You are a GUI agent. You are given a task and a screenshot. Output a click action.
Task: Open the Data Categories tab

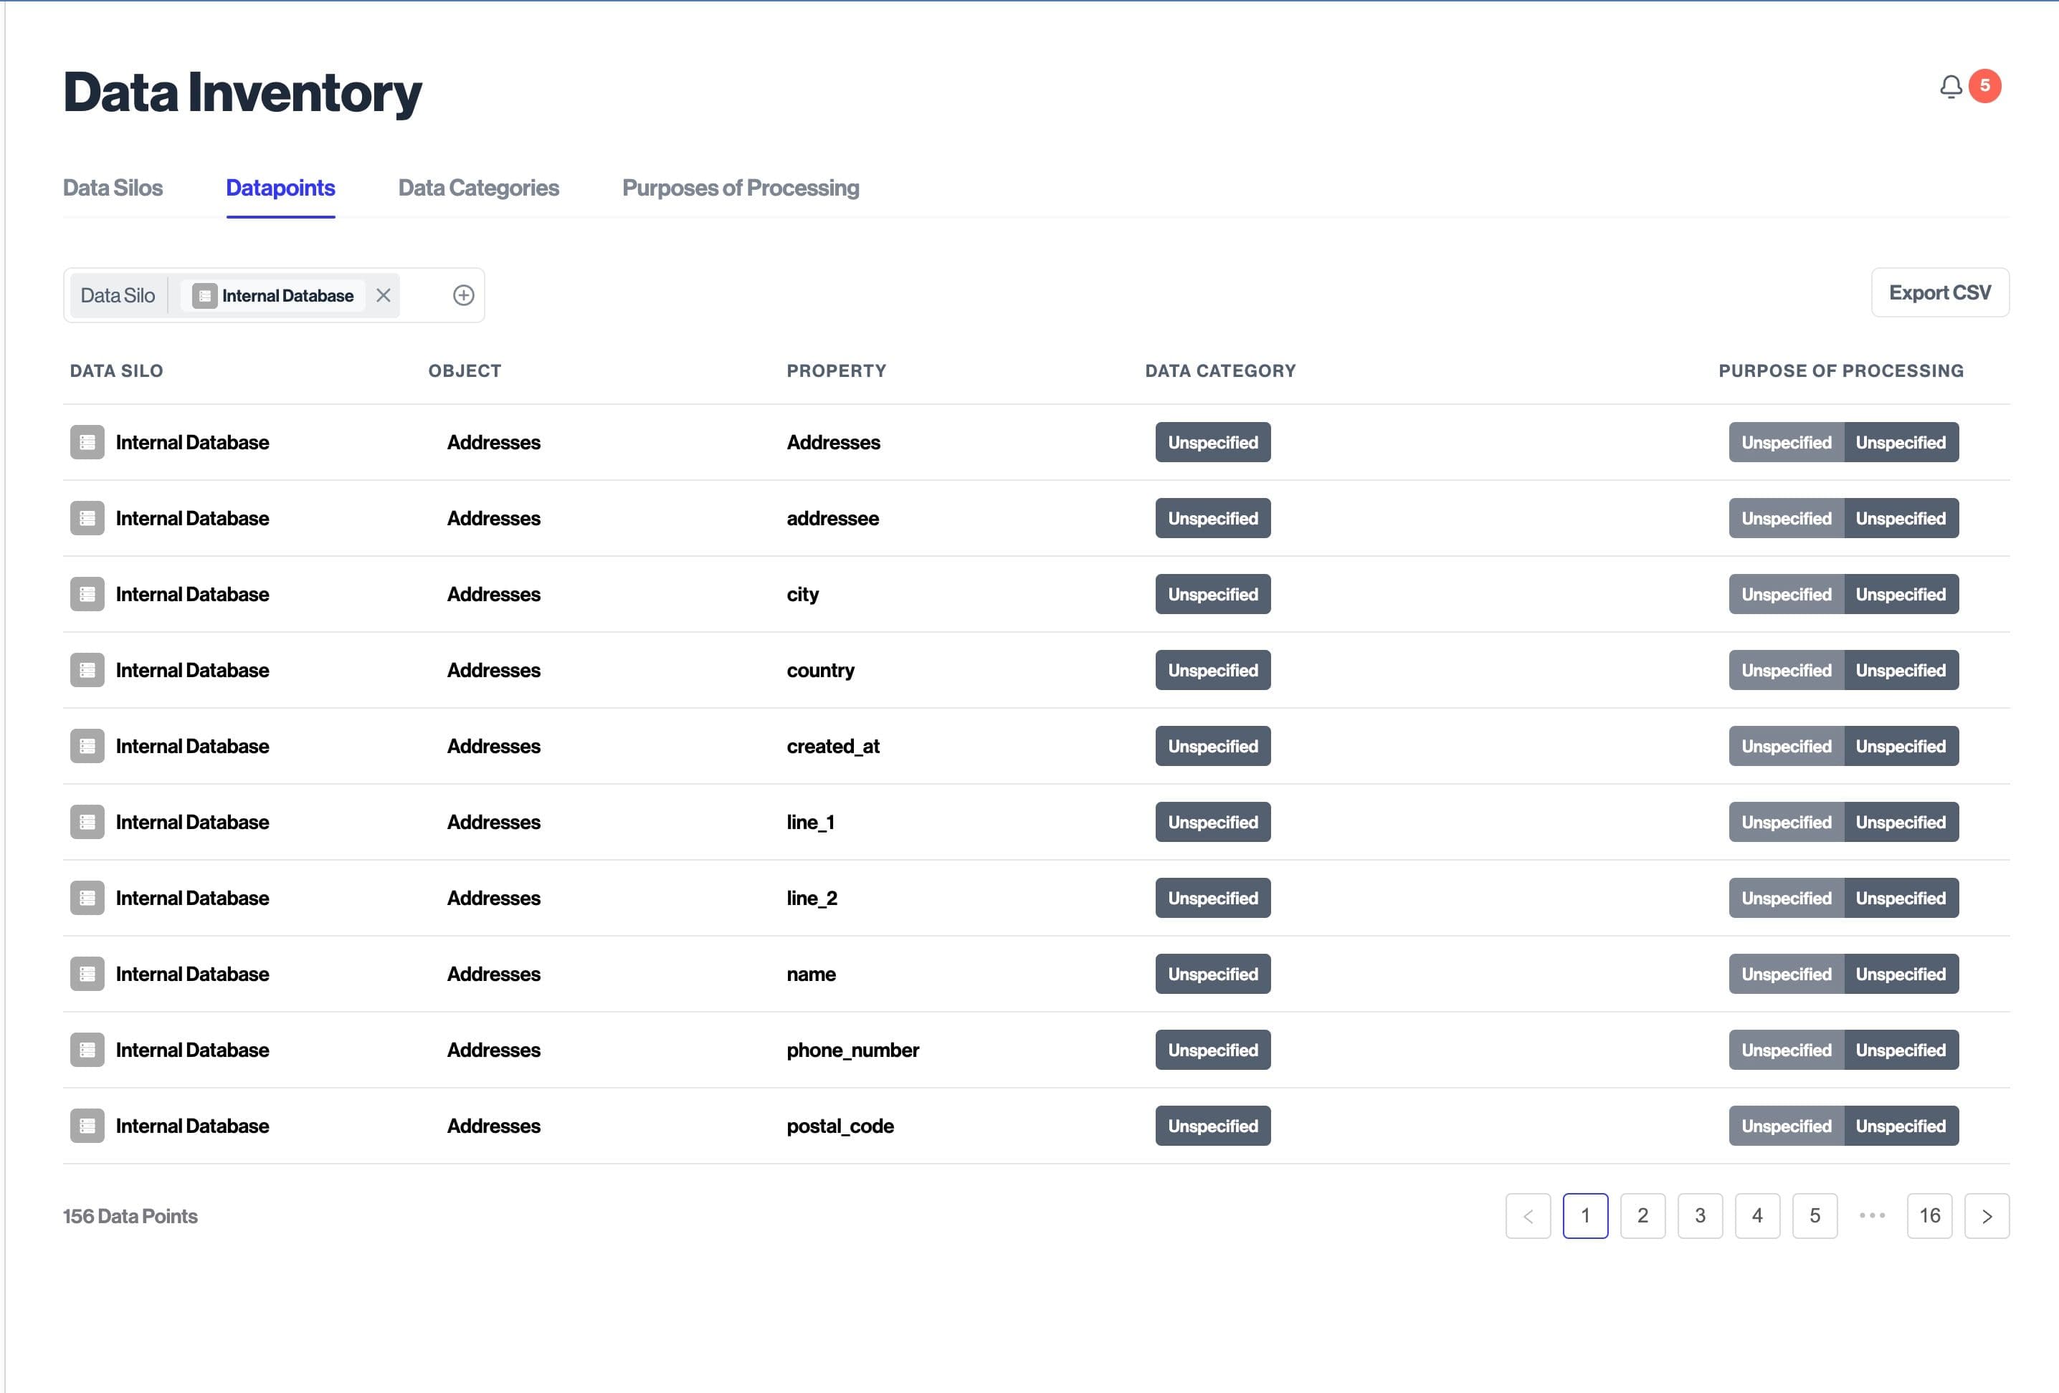[x=478, y=188]
